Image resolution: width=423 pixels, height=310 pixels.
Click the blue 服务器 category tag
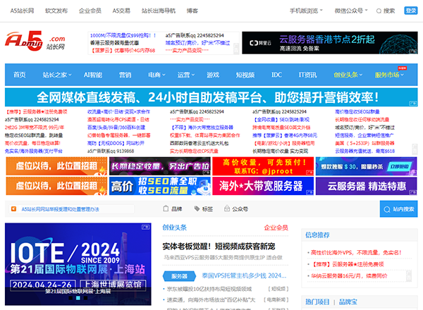(179, 276)
